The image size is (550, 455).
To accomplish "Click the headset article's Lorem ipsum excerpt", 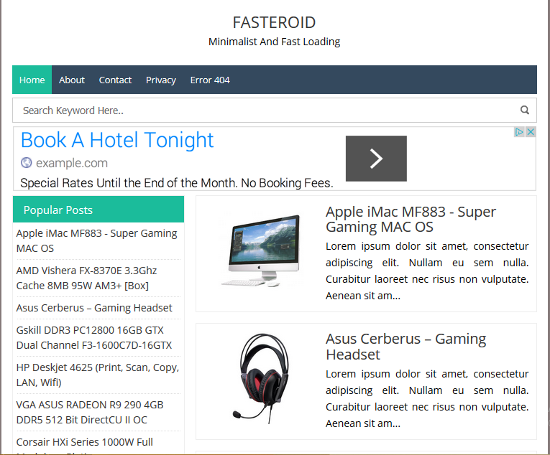I will coord(427,398).
